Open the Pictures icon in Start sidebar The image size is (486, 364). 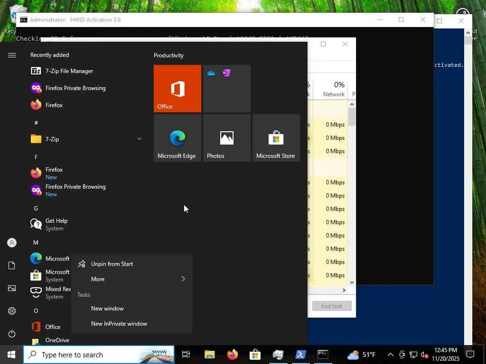point(12,288)
